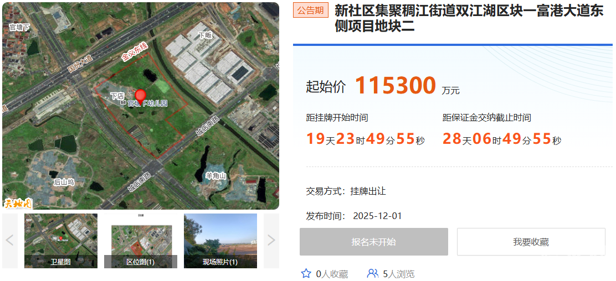Open the 卫星图 thumbnail

(x=61, y=241)
